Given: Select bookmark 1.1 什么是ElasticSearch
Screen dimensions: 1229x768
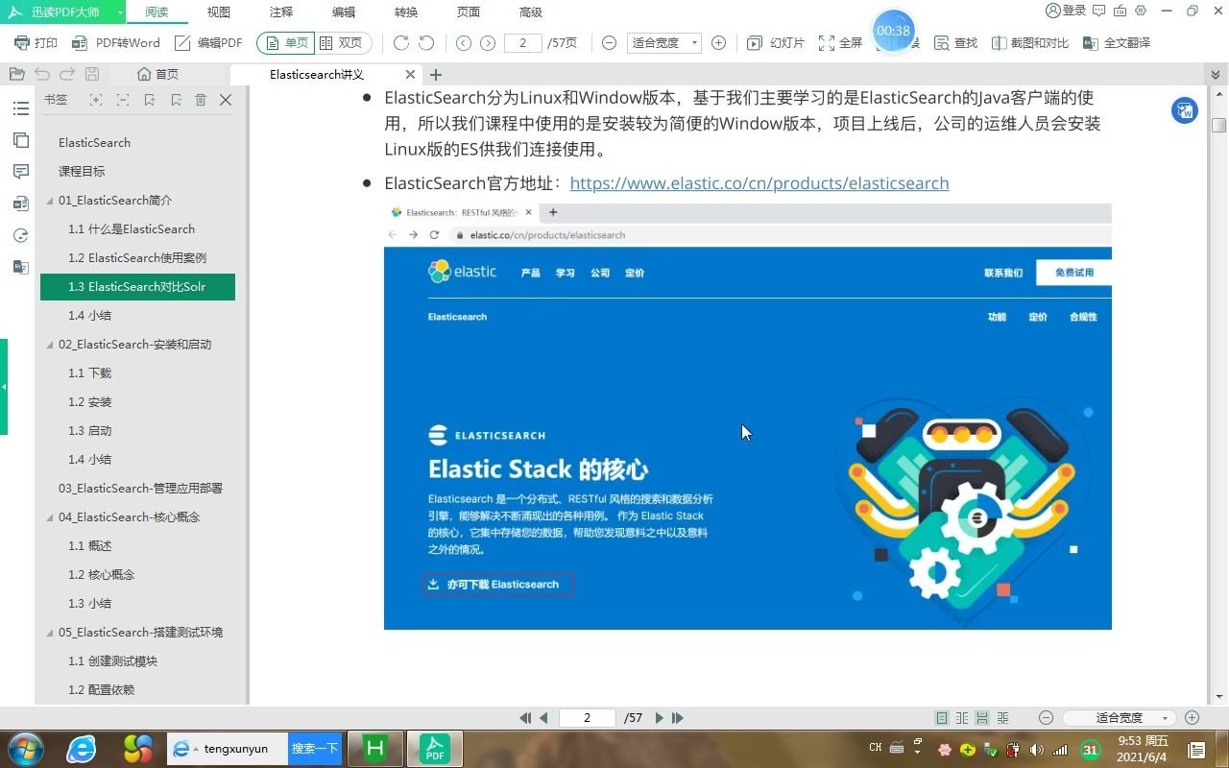Looking at the screenshot, I should point(132,229).
